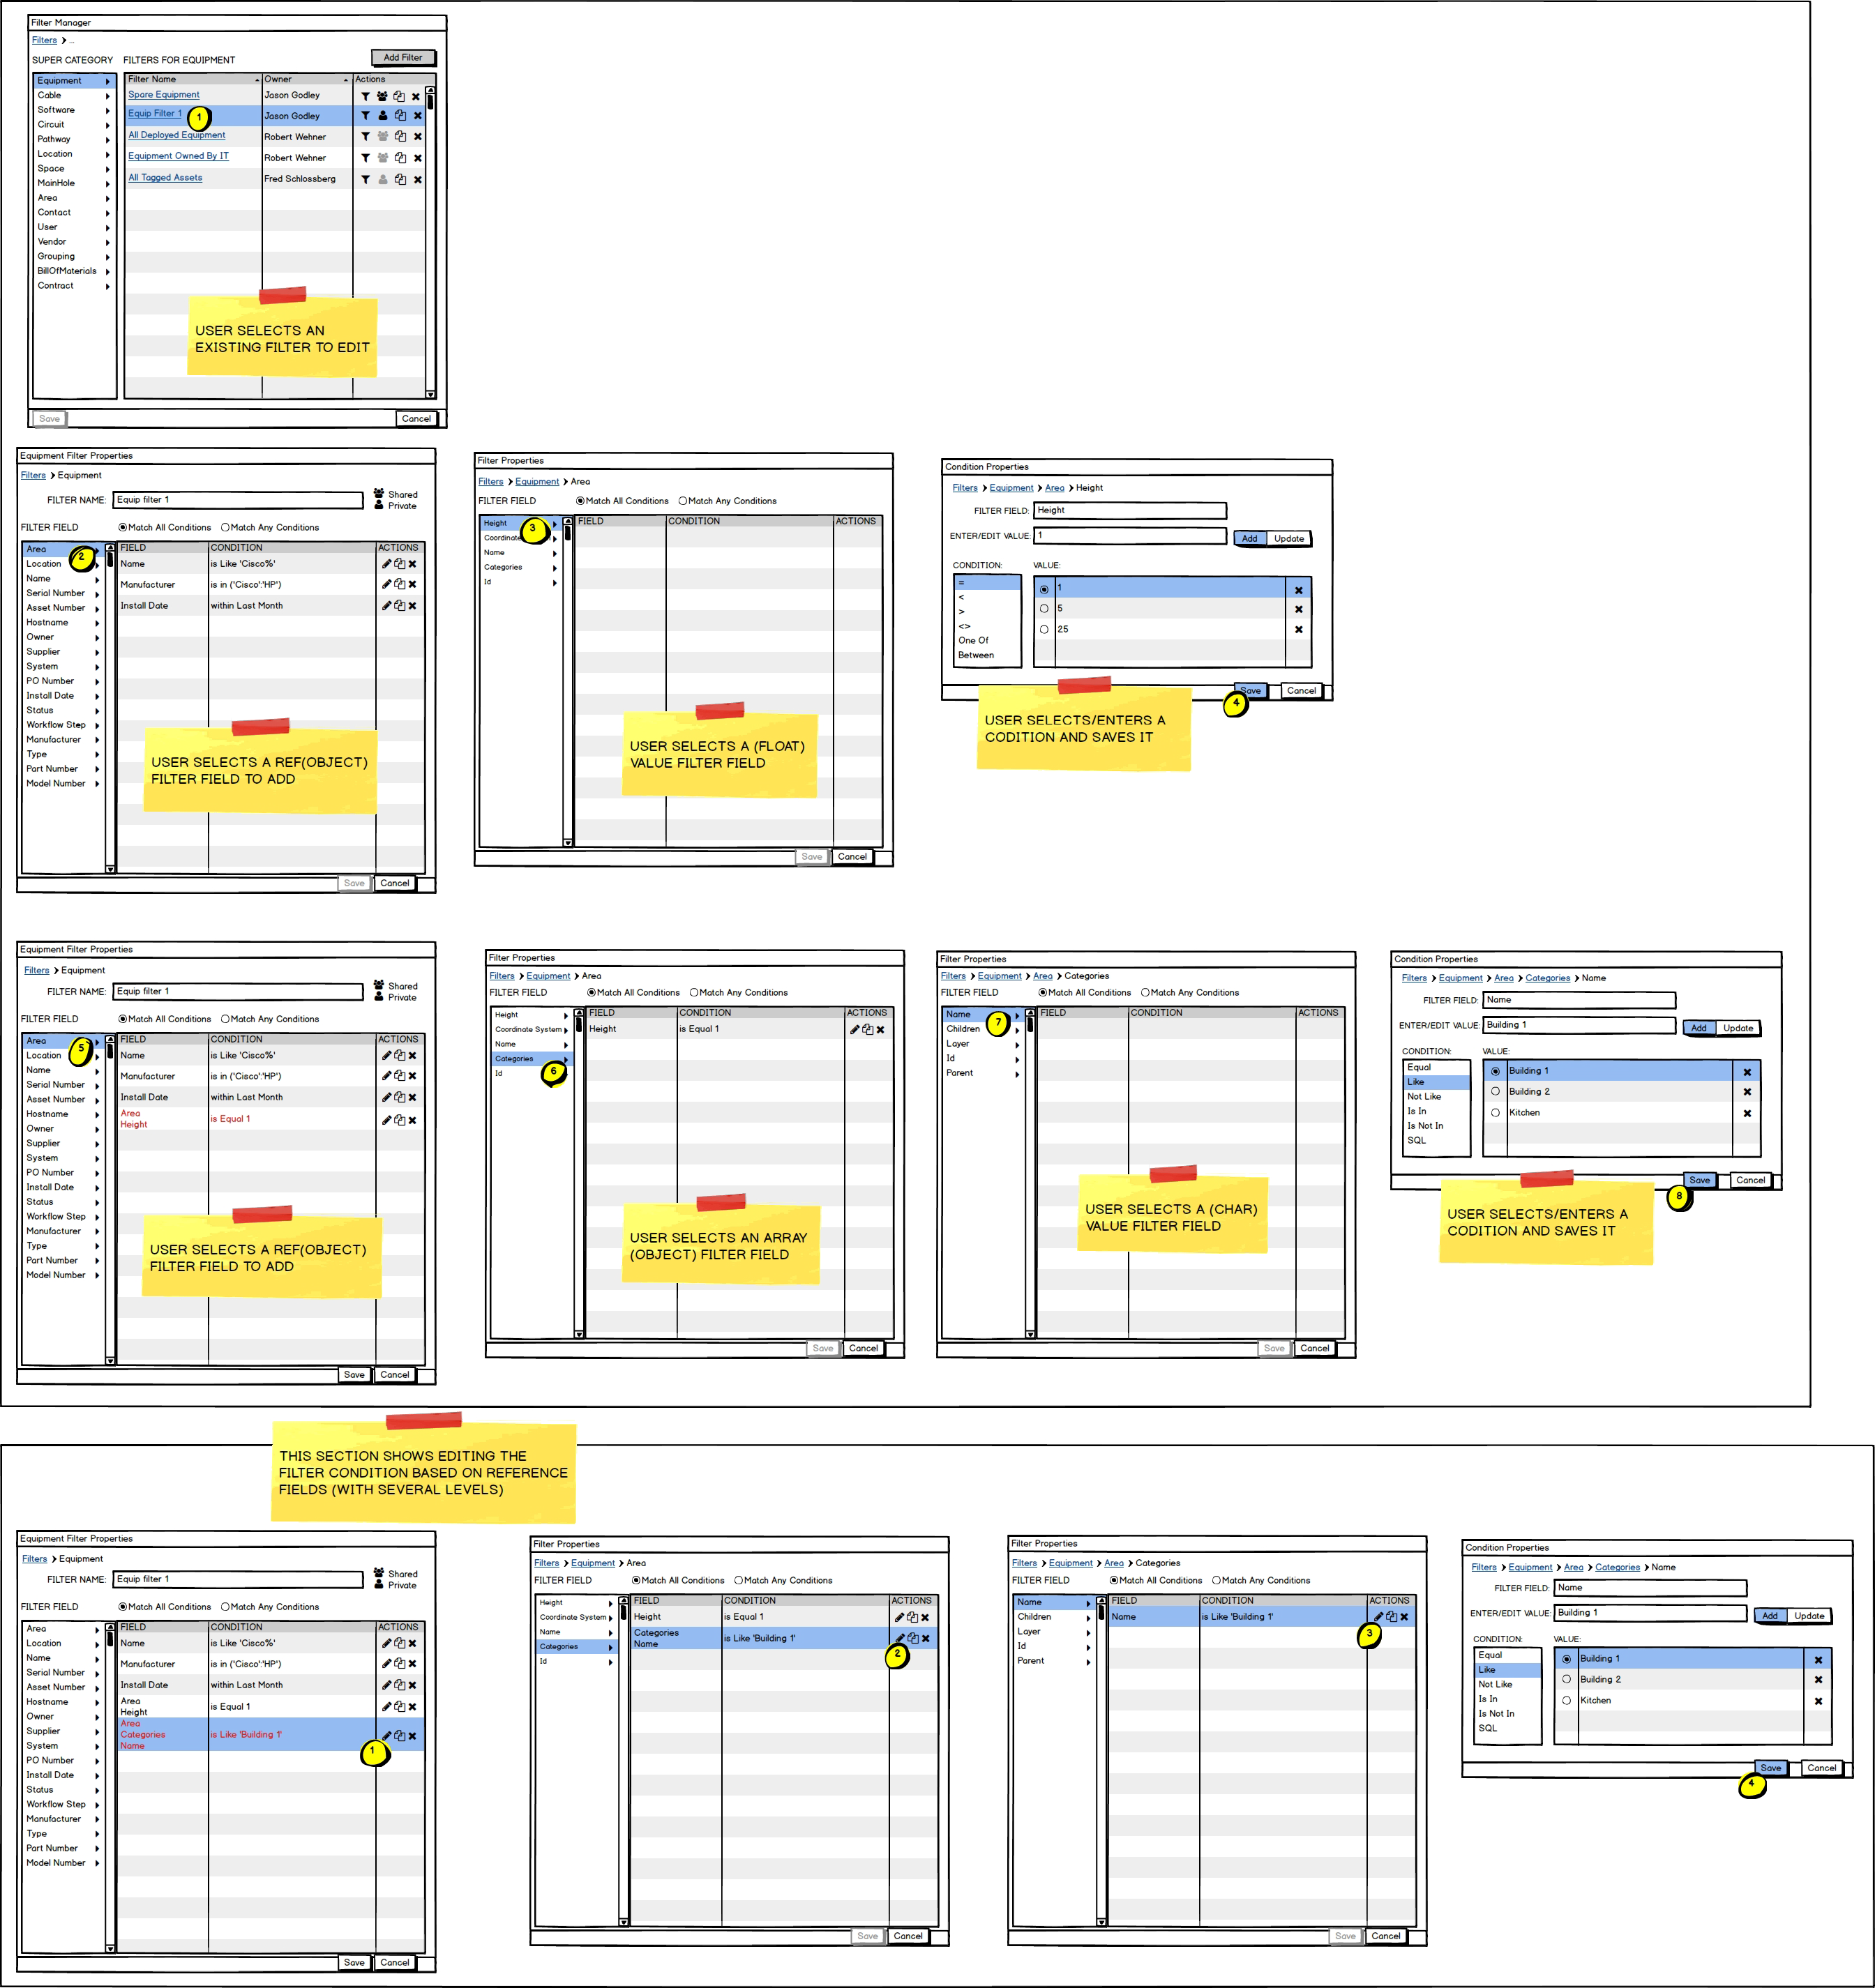Select radio for value 1 in Height Condition Properties
The image size is (1875, 1988).
pyautogui.click(x=1044, y=590)
